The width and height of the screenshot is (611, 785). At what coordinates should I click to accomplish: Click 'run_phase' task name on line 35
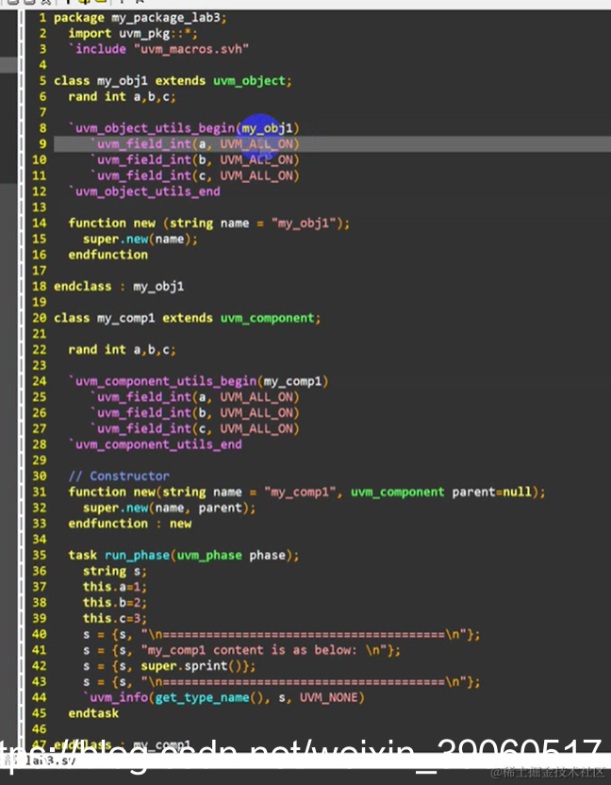tap(137, 556)
